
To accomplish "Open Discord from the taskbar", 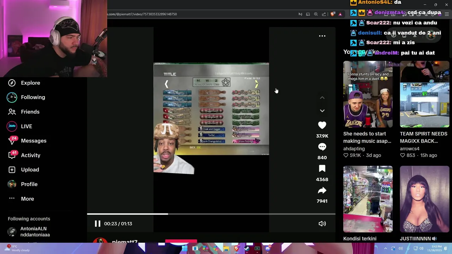I will [268, 249].
